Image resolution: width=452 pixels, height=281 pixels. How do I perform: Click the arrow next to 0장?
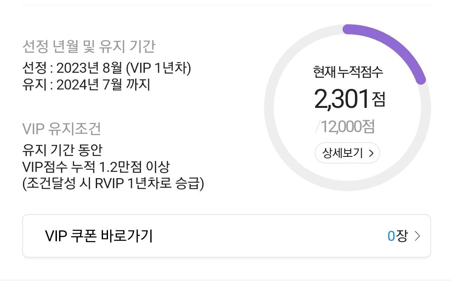(x=417, y=236)
